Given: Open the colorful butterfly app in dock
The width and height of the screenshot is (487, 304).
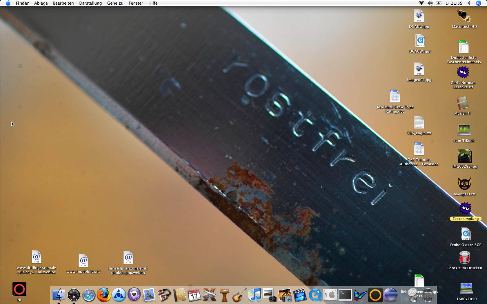Looking at the screenshot, I should (x=360, y=295).
